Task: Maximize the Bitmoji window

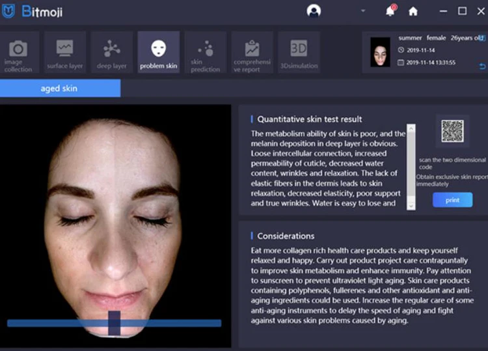Action: click(x=462, y=11)
